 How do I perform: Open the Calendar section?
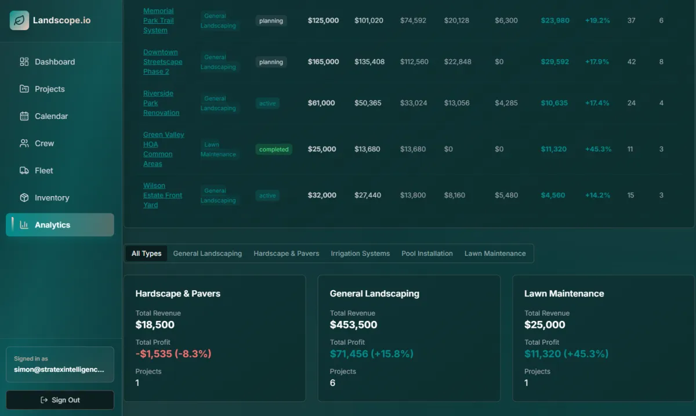60,116
